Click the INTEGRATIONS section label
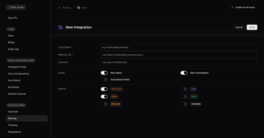This screenshot has width=264, height=138. 16,105
